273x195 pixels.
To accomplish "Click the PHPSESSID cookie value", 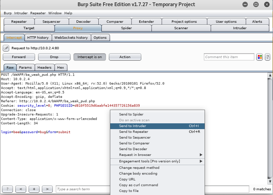I will 107,105.
